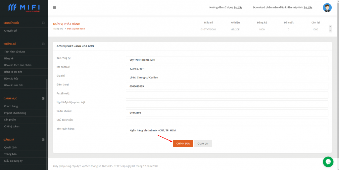The width and height of the screenshot is (339, 170).
Task: Click download software Tại đây link
Action: pos(308,8)
